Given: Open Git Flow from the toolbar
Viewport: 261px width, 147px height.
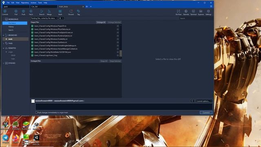Looking at the screenshot, I should (x=179, y=12).
